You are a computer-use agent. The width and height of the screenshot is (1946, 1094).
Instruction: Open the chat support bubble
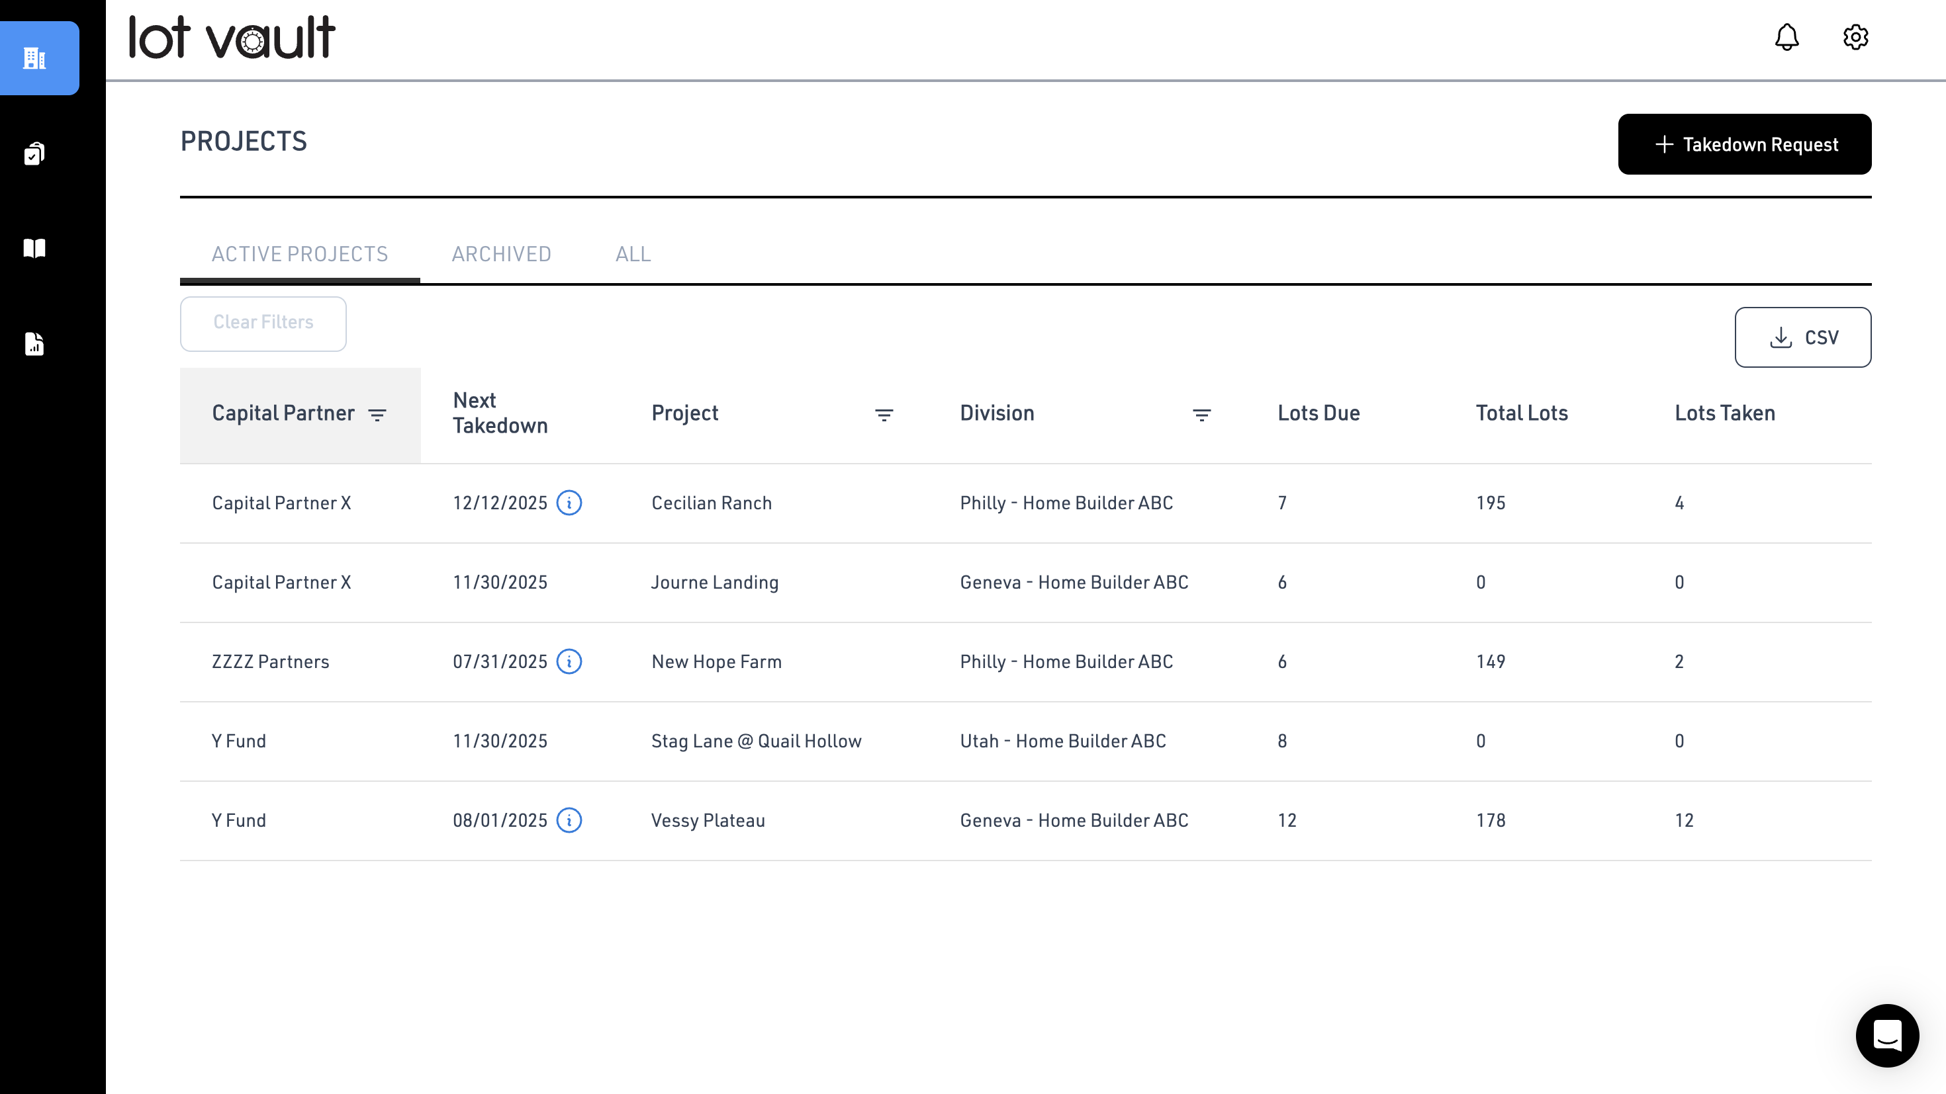pyautogui.click(x=1887, y=1035)
